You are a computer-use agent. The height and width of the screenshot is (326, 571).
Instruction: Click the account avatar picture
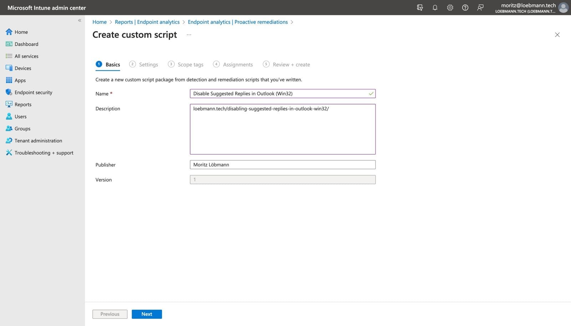click(x=563, y=7)
